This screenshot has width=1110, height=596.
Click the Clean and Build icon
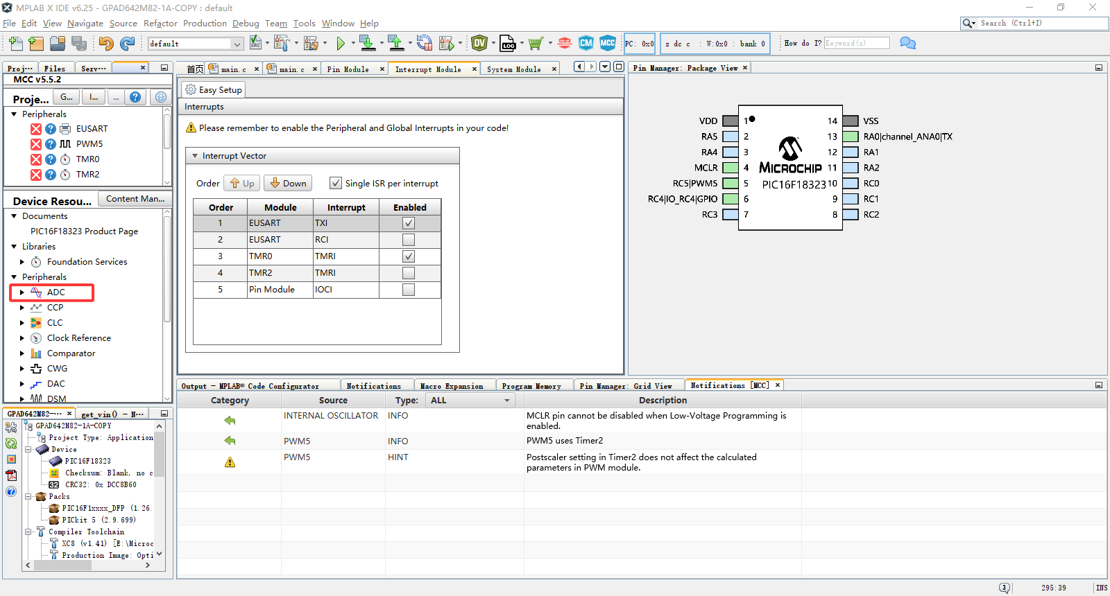pos(311,44)
